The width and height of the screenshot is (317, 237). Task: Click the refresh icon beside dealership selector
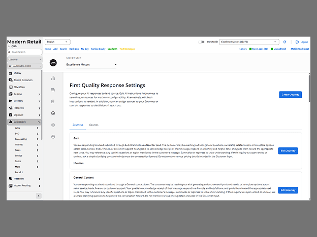click(x=284, y=42)
